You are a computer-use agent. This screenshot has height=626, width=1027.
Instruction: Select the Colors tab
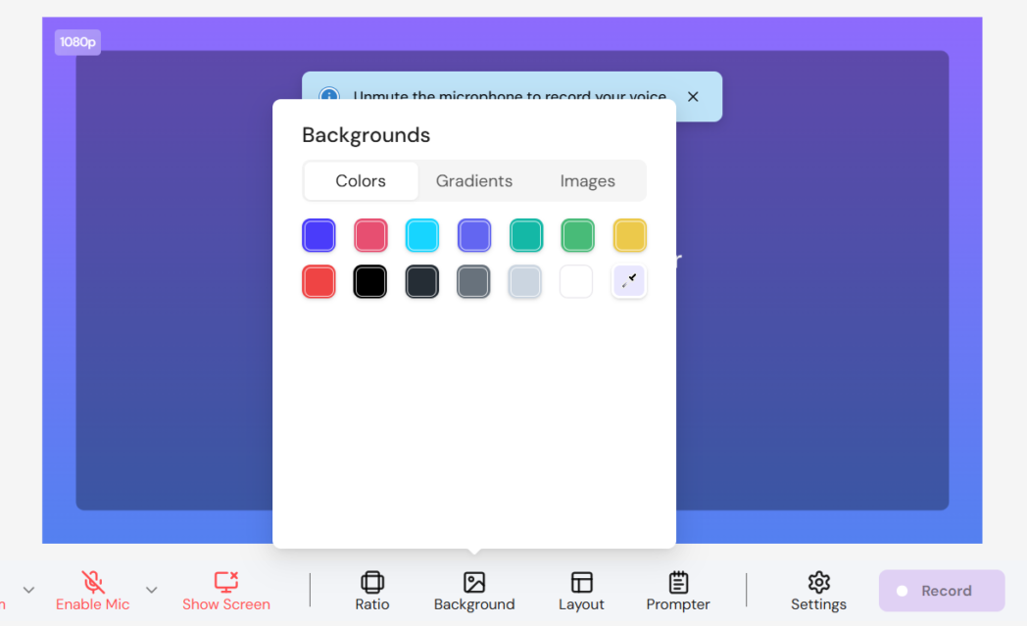tap(360, 180)
